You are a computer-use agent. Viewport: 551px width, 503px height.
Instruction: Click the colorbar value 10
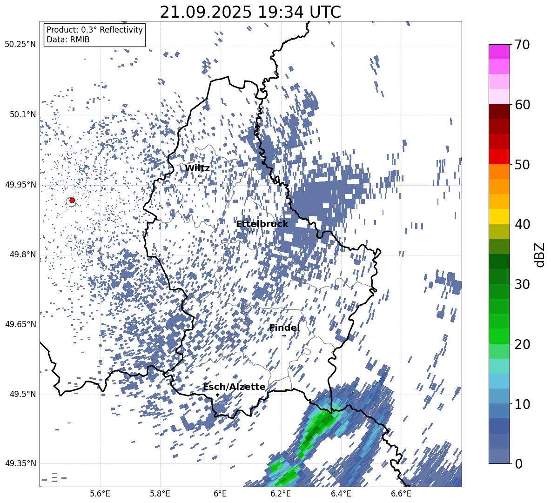[x=522, y=404]
